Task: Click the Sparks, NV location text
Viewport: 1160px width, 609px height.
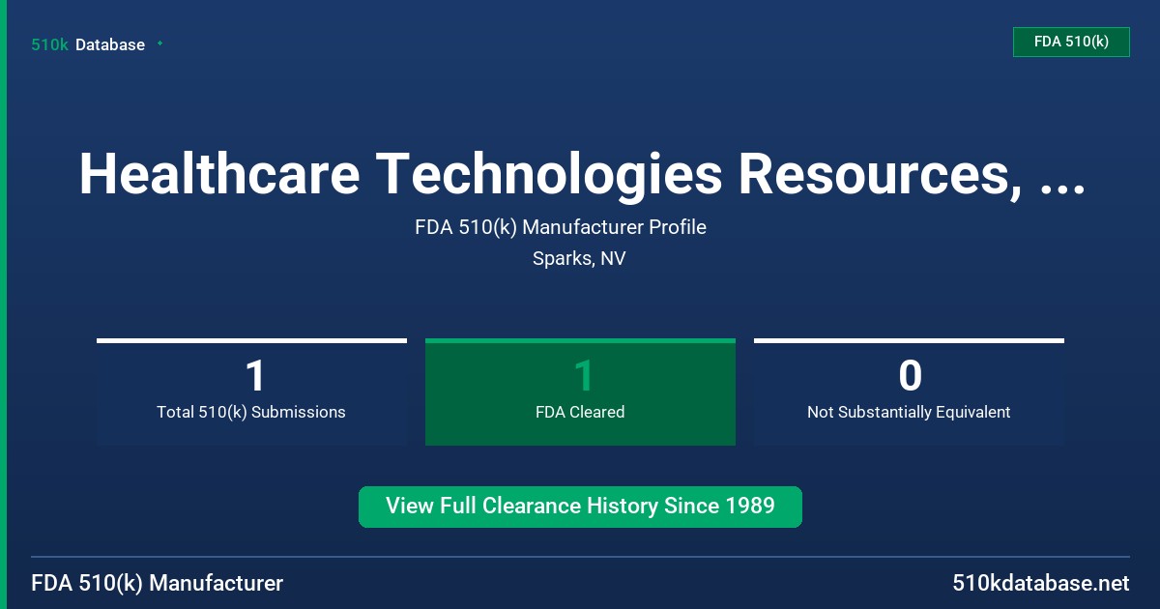Action: 579,259
